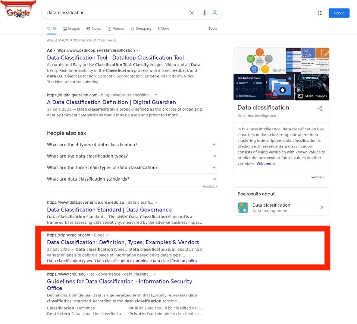Screen dimensions: 357x324
Task: Click the teal Data classification topic icon
Action: pyautogui.click(x=243, y=207)
